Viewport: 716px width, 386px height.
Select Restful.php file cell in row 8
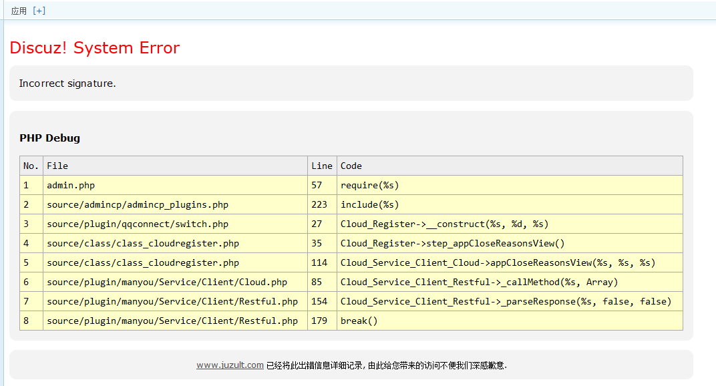coord(176,321)
